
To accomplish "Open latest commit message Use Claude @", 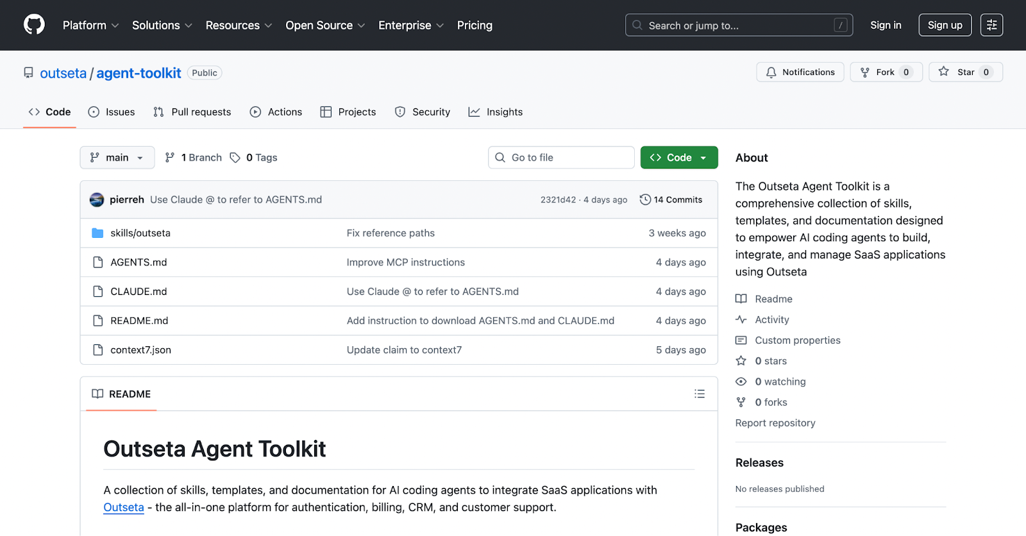I will tap(236, 199).
